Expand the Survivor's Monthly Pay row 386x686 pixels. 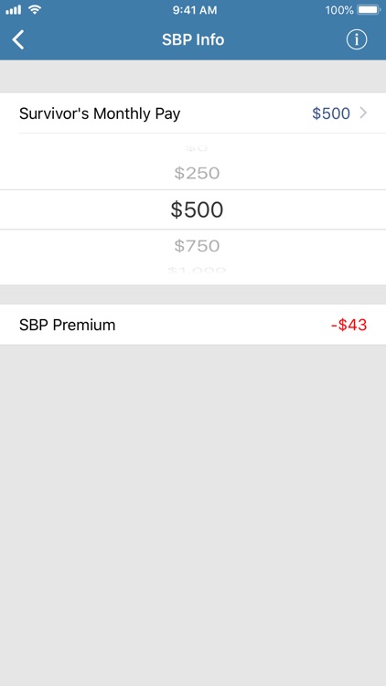[193, 113]
